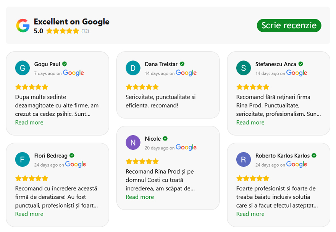Click the five-star rating in the header

63,31
